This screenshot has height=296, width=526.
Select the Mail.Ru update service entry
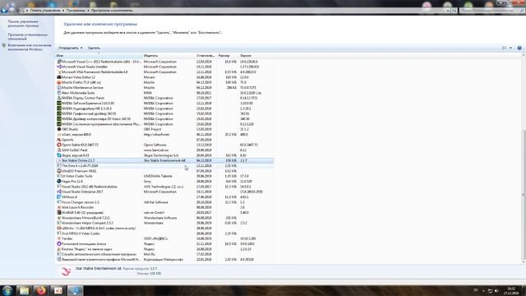point(164,254)
